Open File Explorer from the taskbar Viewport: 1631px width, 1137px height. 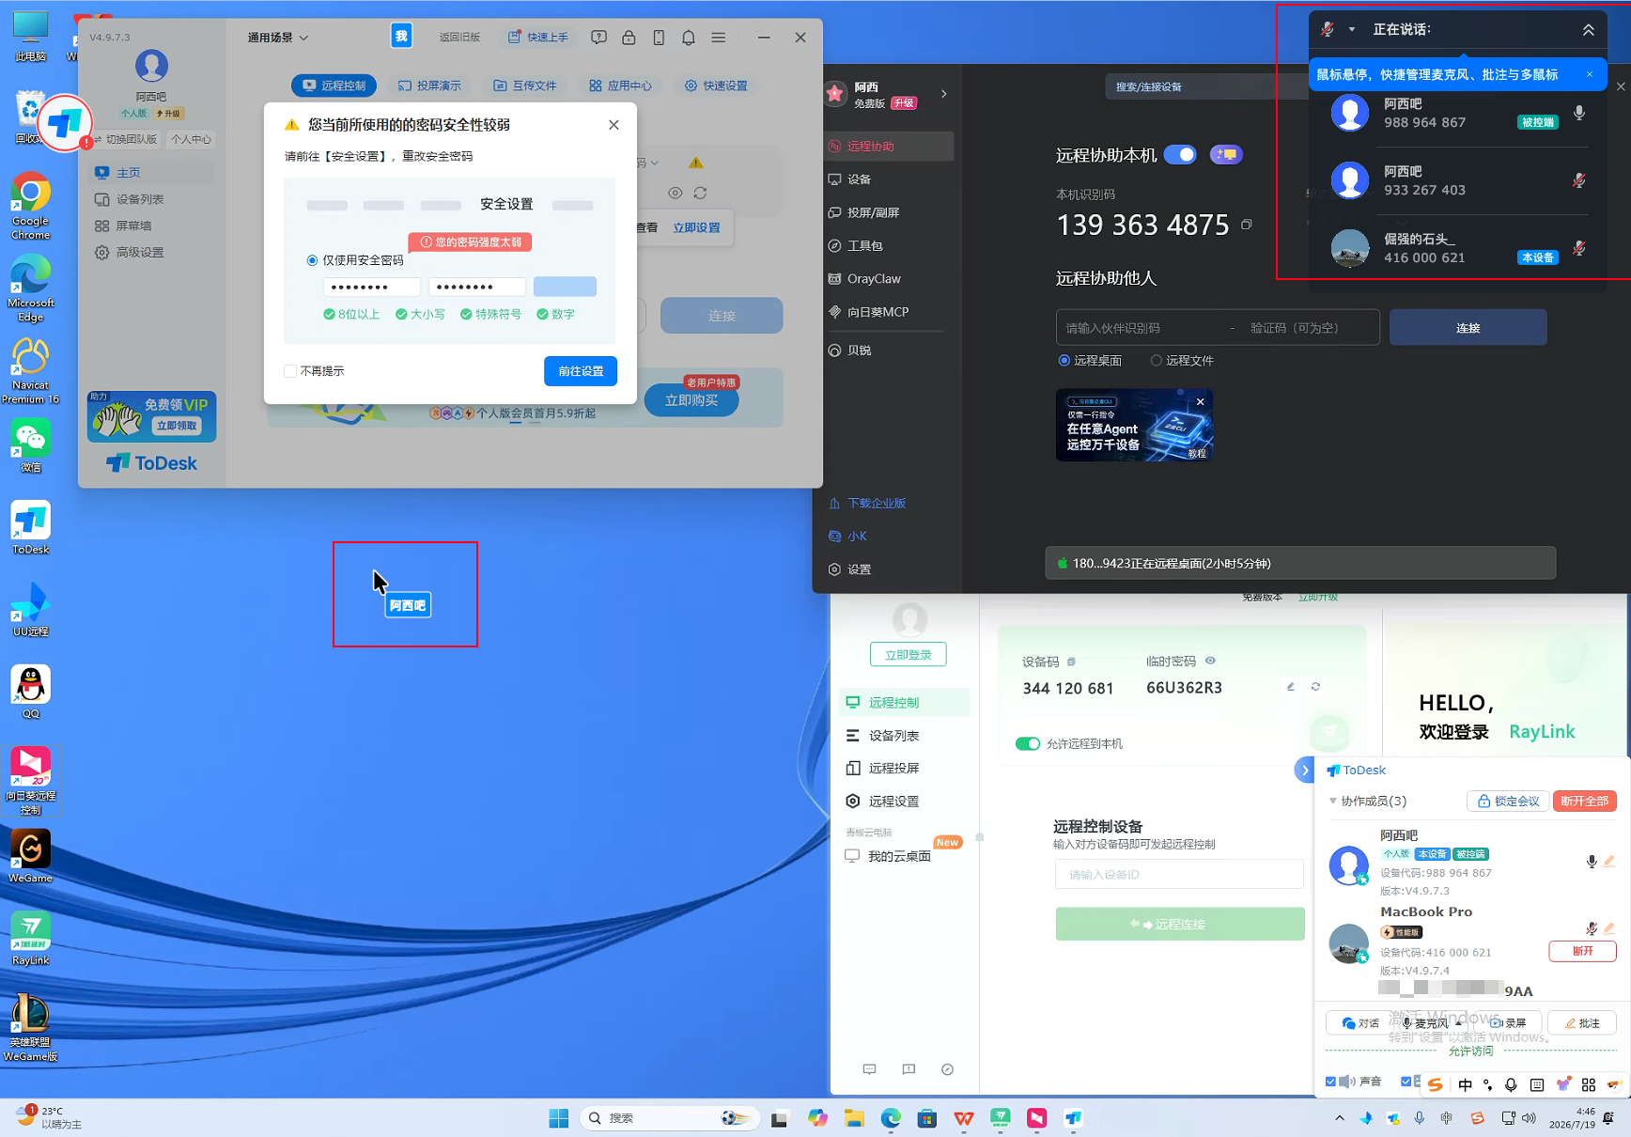(854, 1117)
